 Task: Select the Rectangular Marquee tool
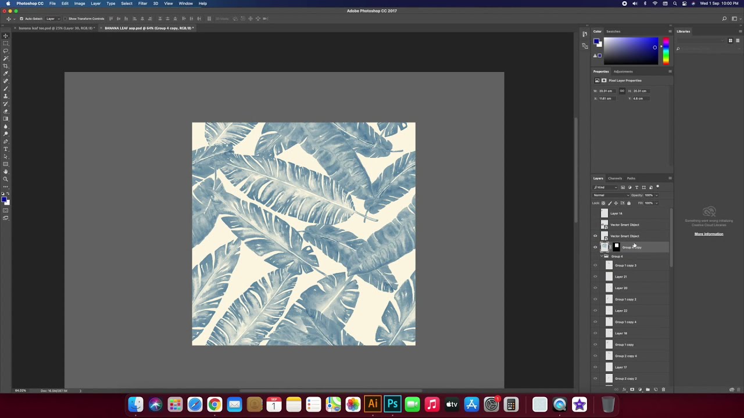coord(6,43)
